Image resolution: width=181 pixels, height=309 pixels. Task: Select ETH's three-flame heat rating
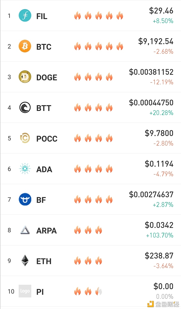click(x=88, y=261)
